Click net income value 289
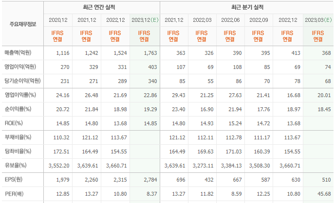The width and height of the screenshot is (335, 203). pos(122,81)
